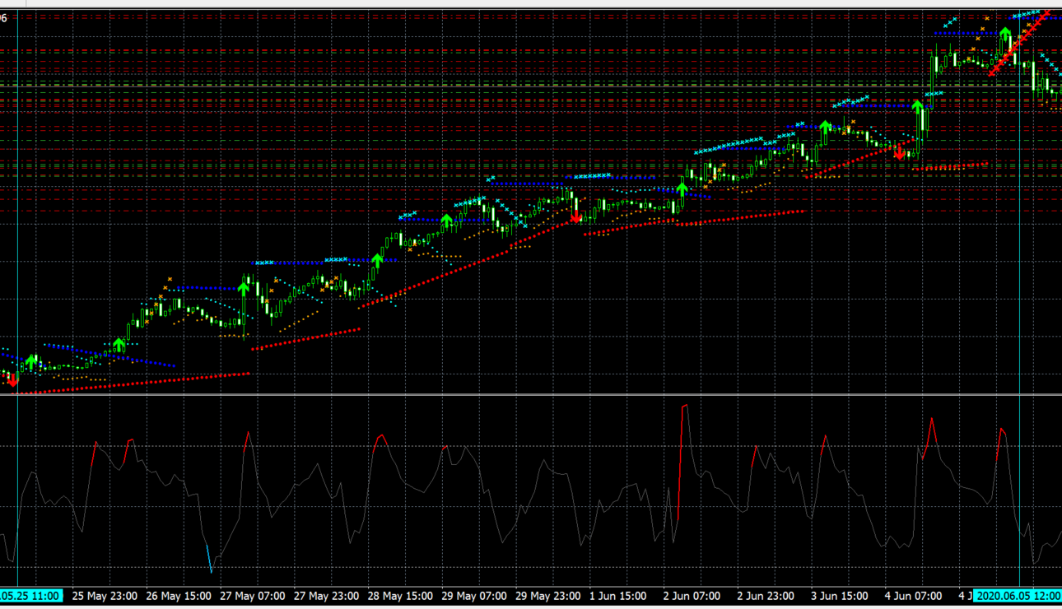Image resolution: width=1062 pixels, height=609 pixels.
Task: Click the 25 May 23:00 time axis label
Action: (x=106, y=595)
